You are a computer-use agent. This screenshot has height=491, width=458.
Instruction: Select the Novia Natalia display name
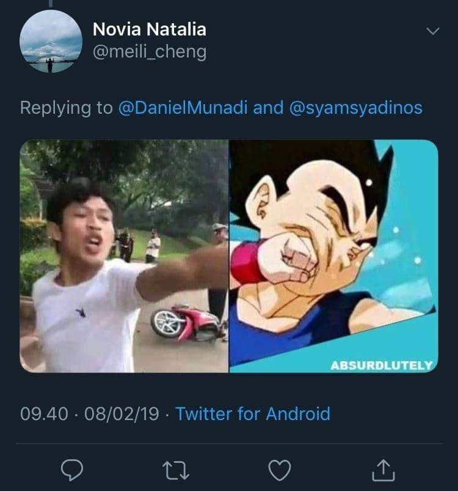[x=149, y=29]
